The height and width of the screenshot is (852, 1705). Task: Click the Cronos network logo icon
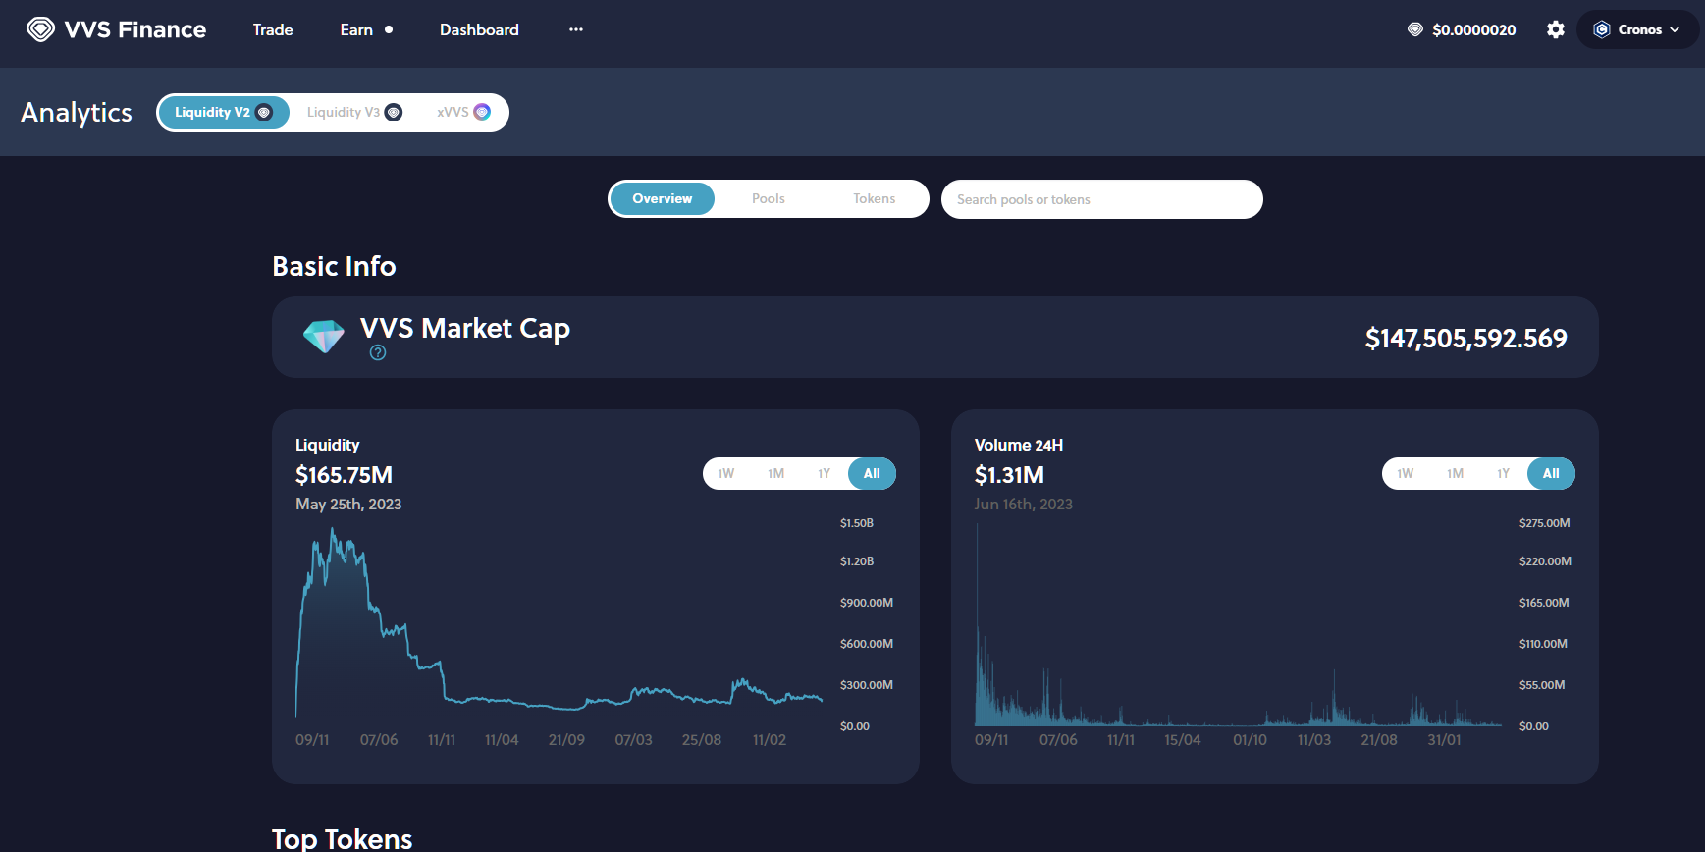[1602, 29]
